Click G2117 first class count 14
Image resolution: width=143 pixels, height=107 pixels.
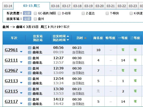(123, 101)
